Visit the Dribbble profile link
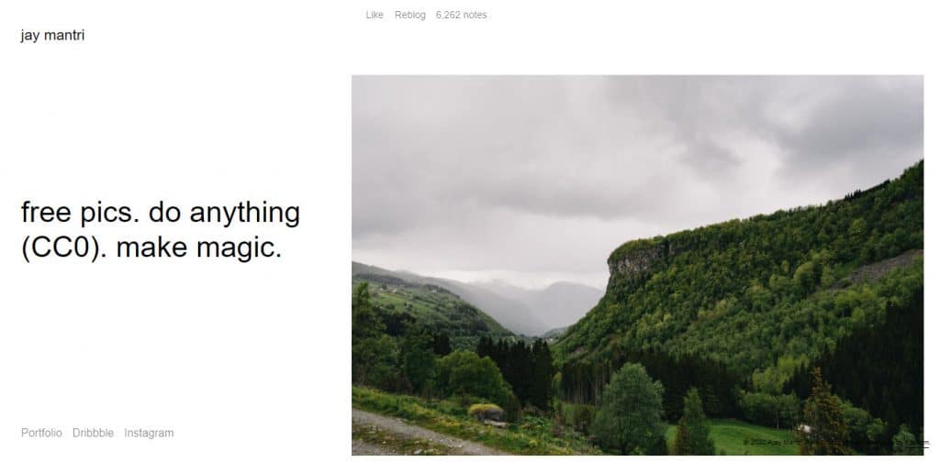The width and height of the screenshot is (940, 462). (93, 433)
